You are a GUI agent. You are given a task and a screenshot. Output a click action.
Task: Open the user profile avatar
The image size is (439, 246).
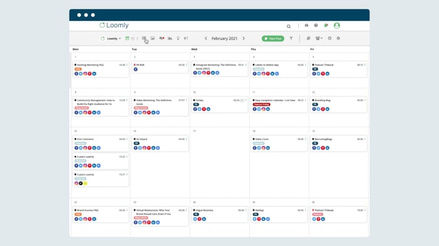[x=337, y=26]
